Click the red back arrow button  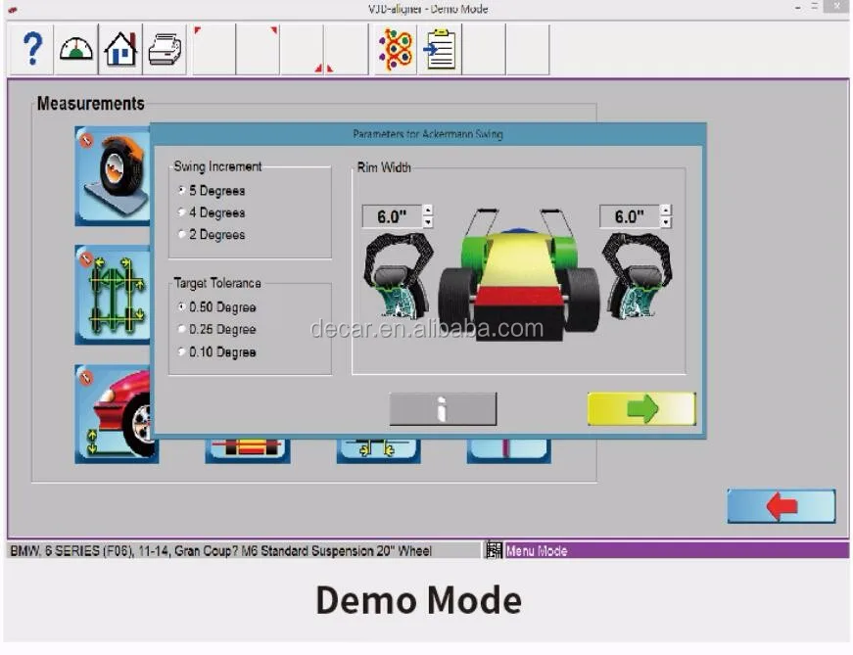coord(781,506)
